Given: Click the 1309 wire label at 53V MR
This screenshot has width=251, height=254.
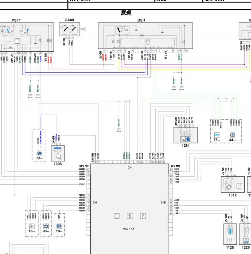Looking at the screenshot, I should [x=176, y=169].
